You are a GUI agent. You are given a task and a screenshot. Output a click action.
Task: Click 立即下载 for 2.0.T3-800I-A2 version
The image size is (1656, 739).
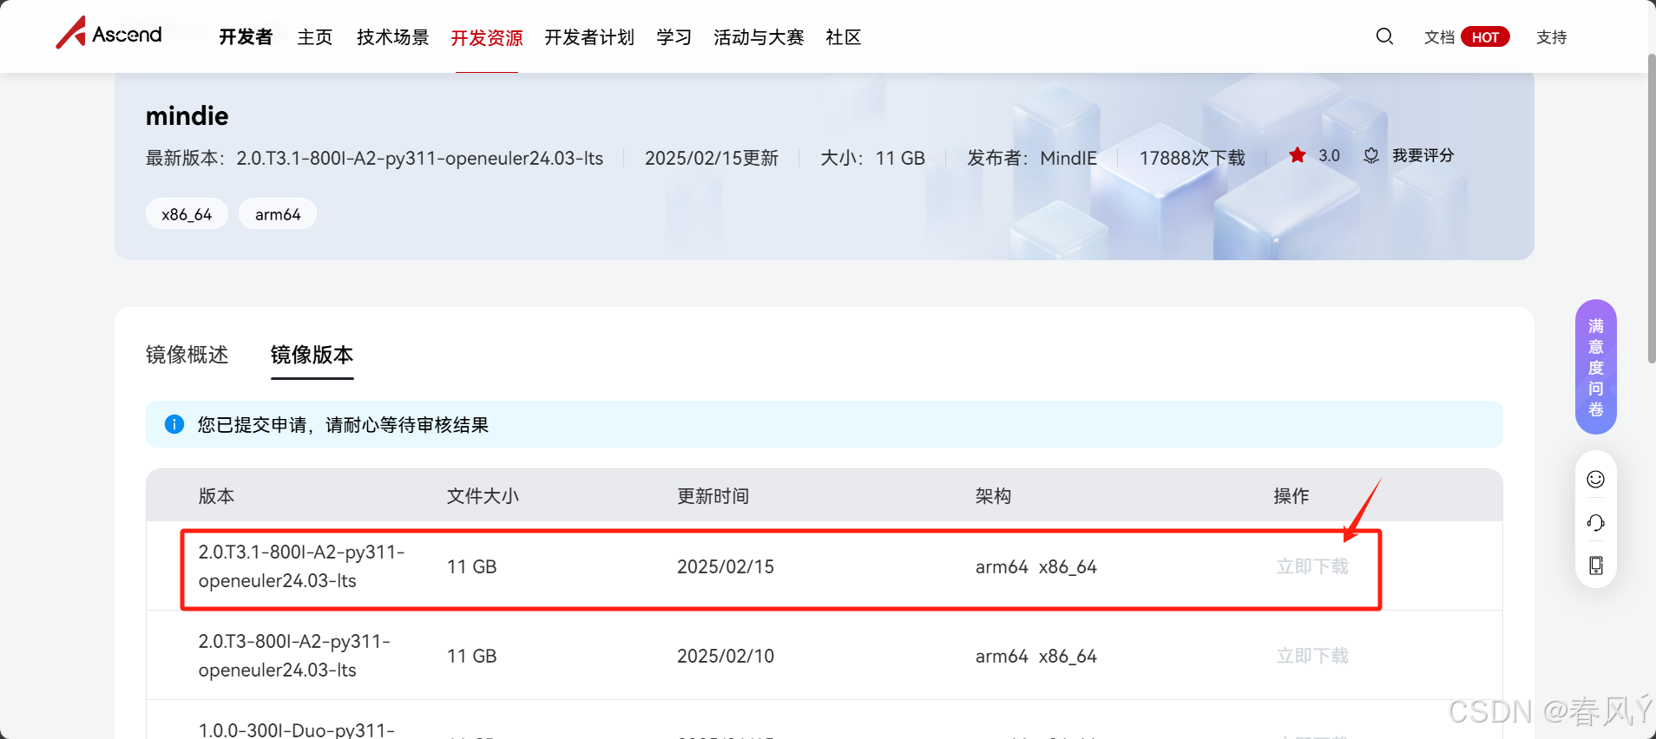pyautogui.click(x=1312, y=656)
